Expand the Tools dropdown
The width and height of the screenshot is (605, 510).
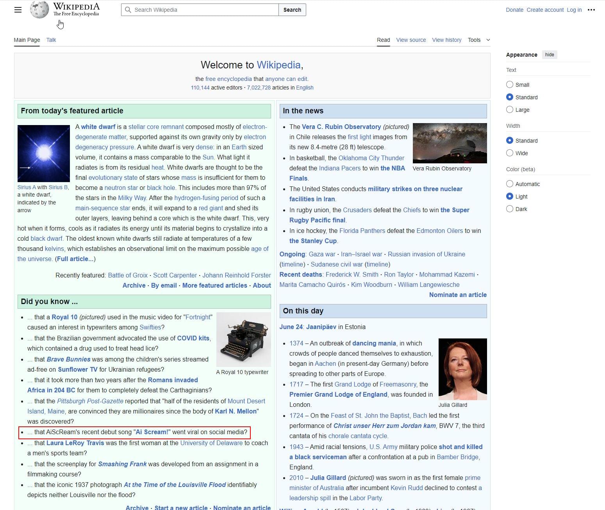479,40
